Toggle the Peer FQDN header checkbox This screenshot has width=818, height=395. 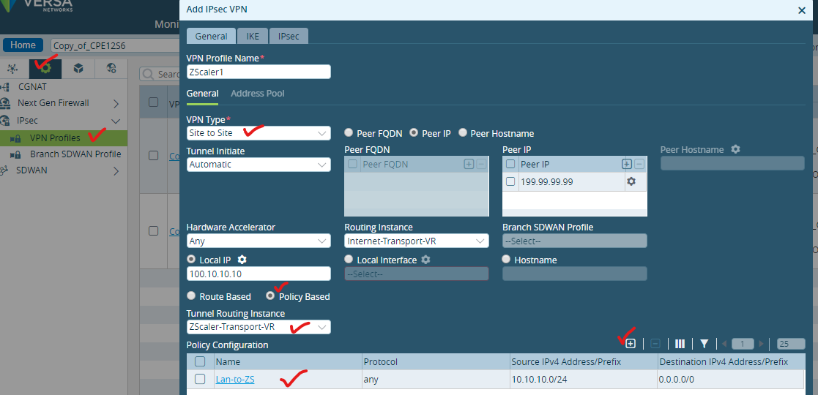(353, 164)
